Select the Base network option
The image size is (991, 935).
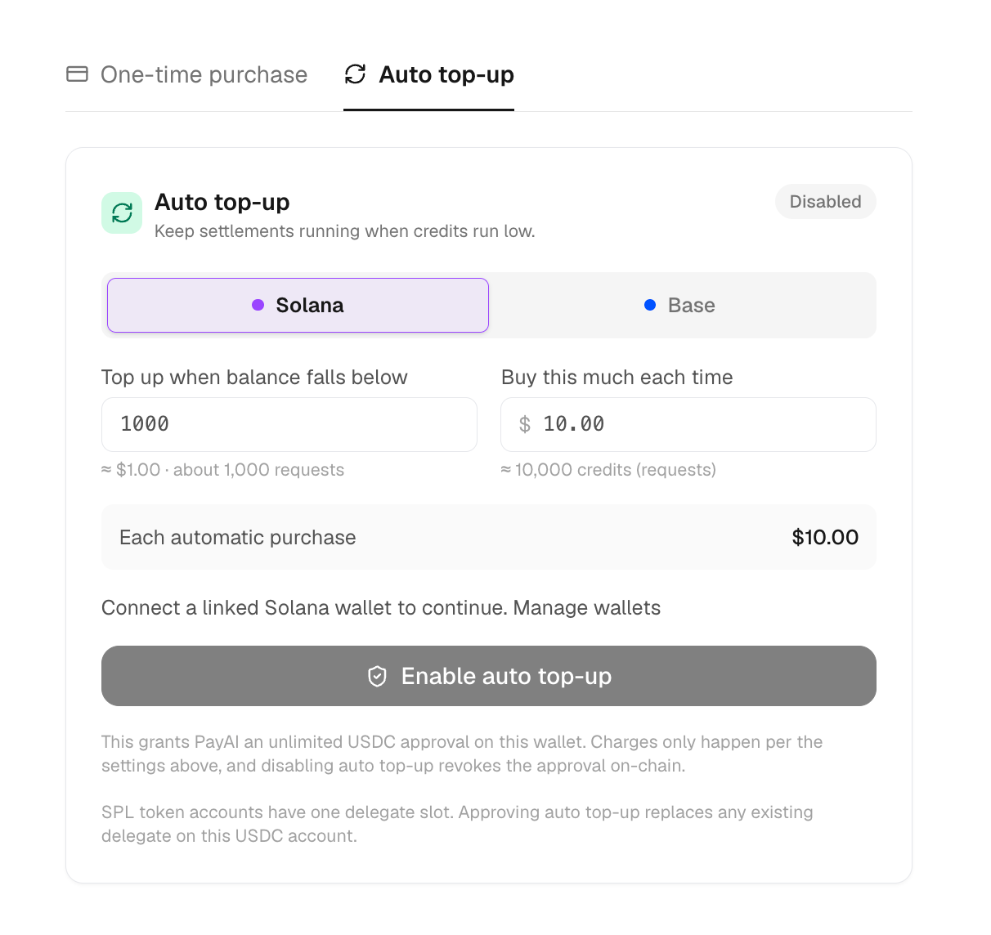[x=680, y=305]
